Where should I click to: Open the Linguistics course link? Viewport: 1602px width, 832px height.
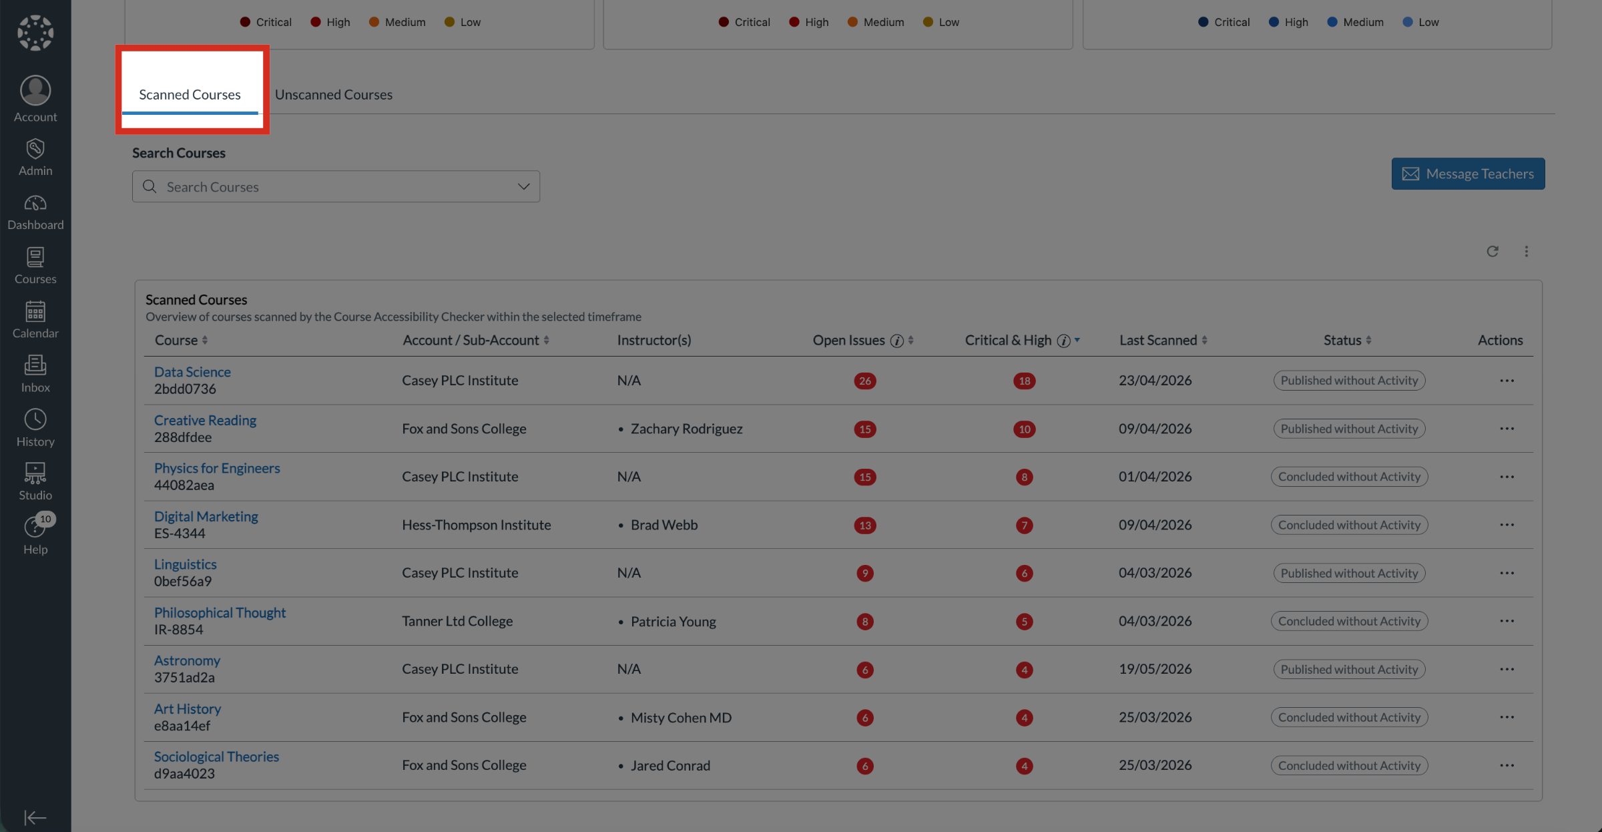tap(185, 564)
